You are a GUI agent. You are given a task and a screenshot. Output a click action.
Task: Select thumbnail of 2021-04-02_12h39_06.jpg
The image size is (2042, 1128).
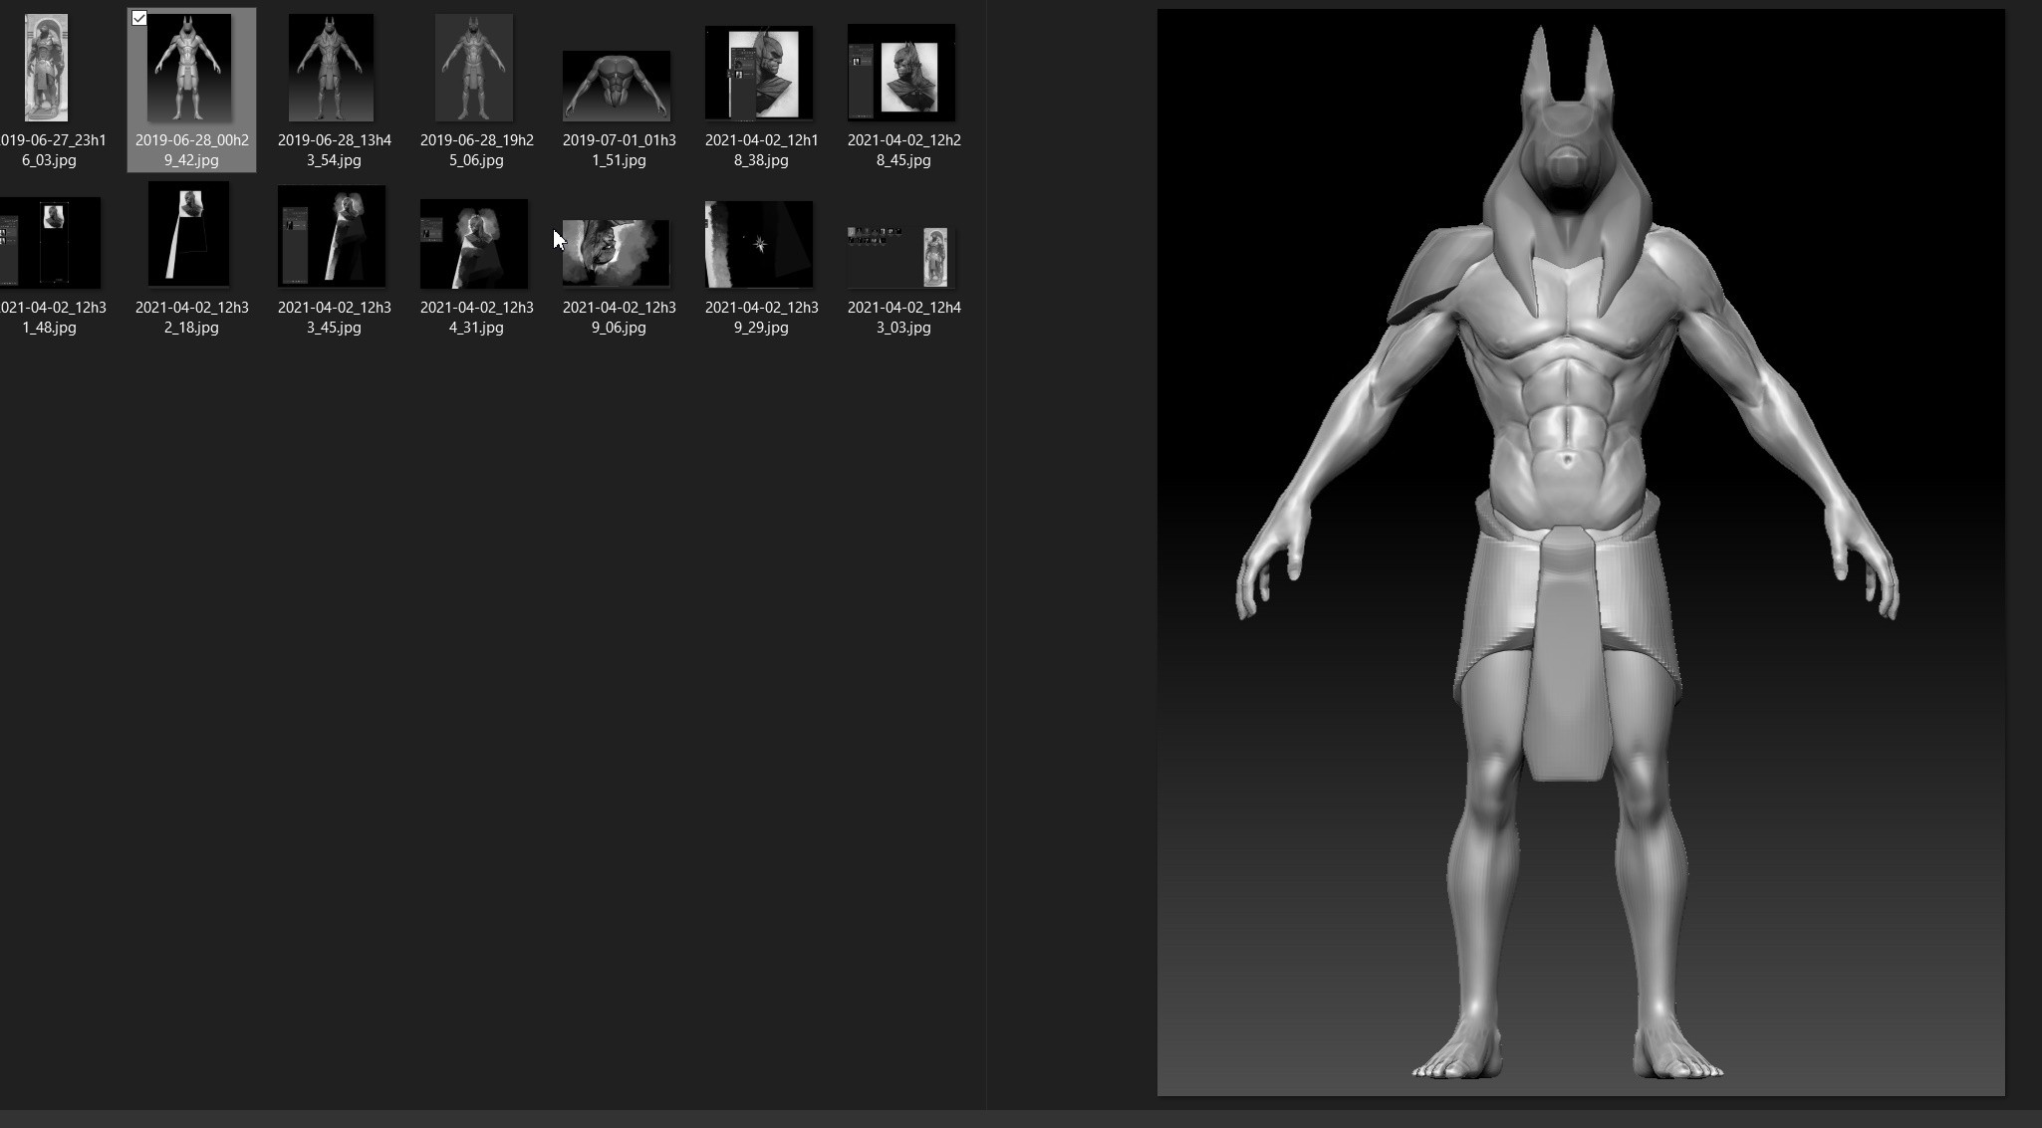617,253
